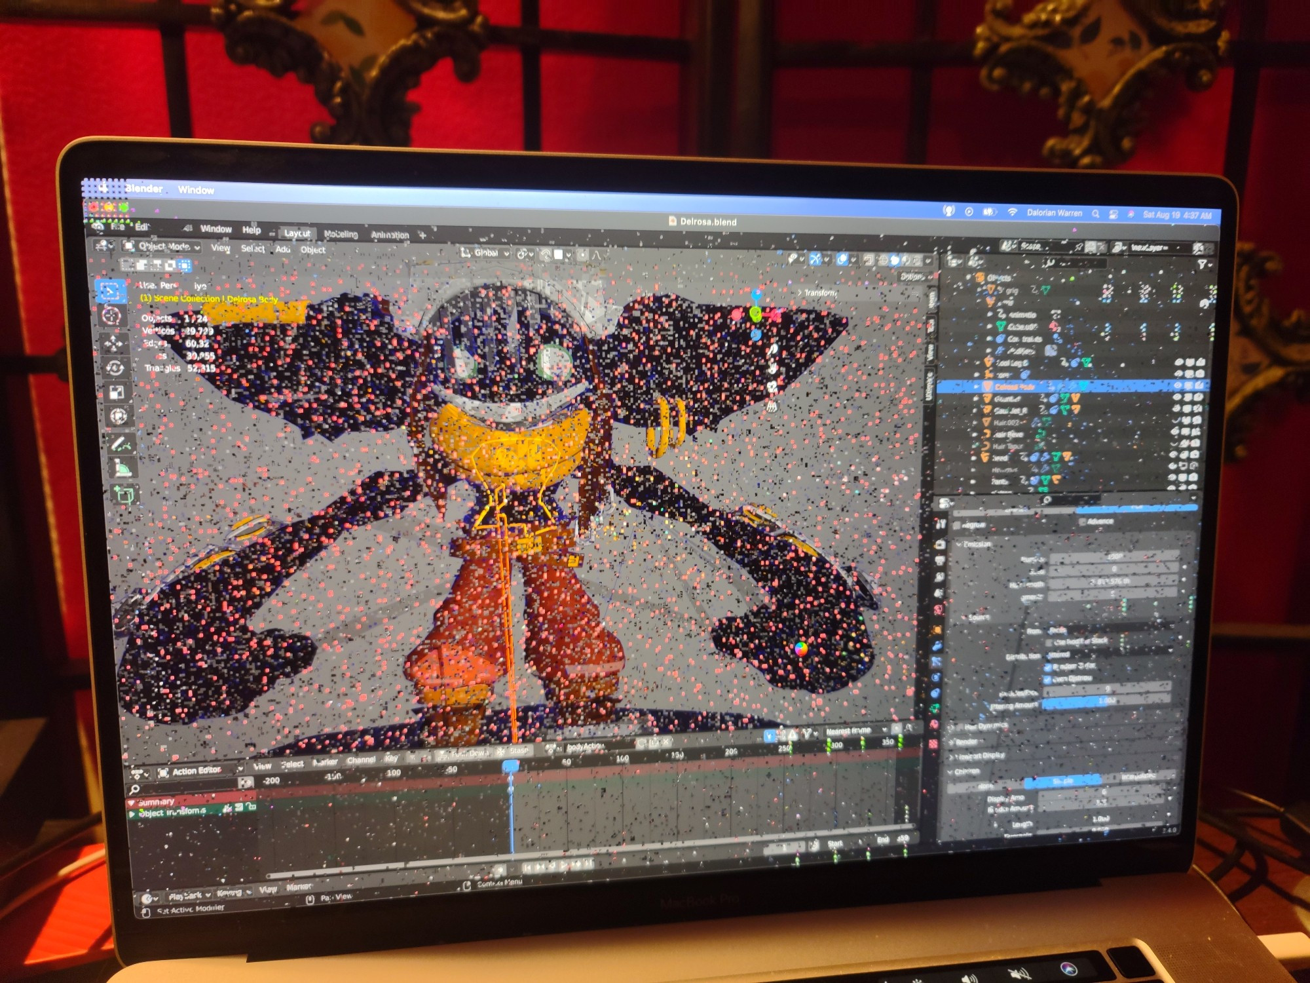This screenshot has width=1310, height=983.
Task: Toggle the Advanced checkbox
Action: click(1082, 522)
